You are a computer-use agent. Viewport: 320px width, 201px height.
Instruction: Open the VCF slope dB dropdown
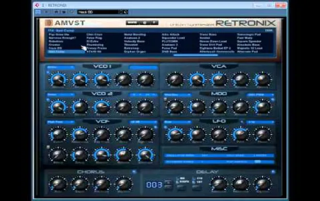point(144,122)
